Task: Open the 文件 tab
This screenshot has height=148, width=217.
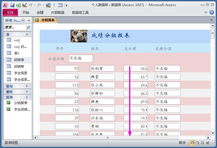Action: [10, 13]
